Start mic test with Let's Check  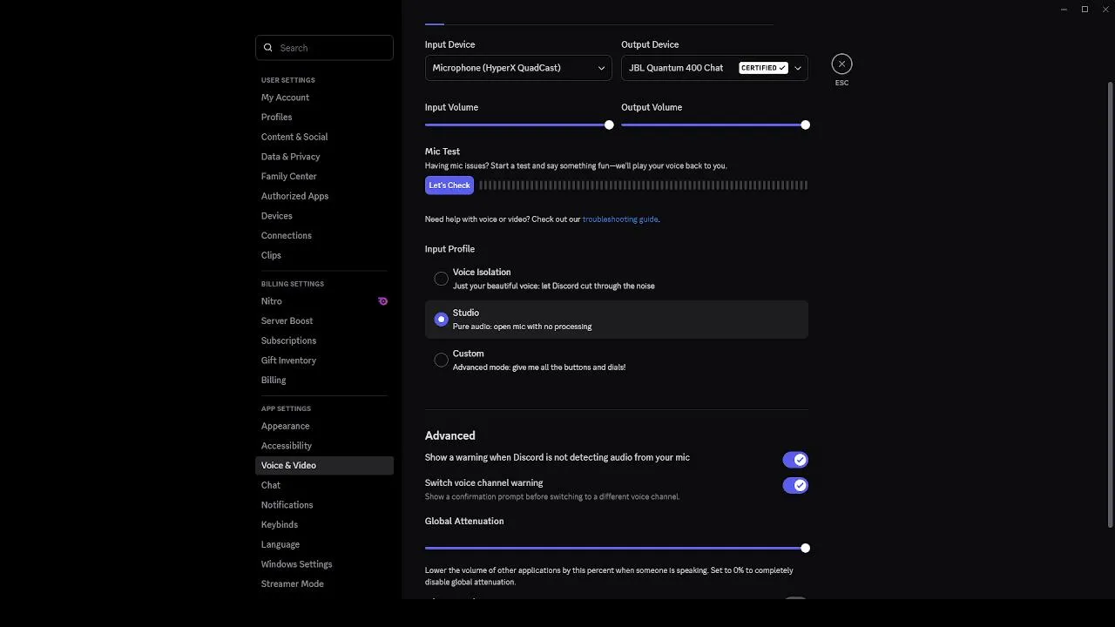[449, 185]
